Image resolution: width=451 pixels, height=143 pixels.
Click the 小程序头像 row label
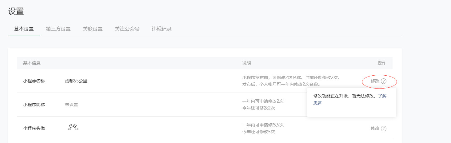click(34, 128)
